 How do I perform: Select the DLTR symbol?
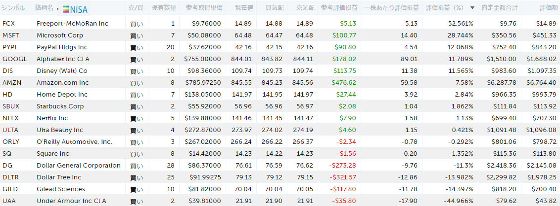click(10, 177)
